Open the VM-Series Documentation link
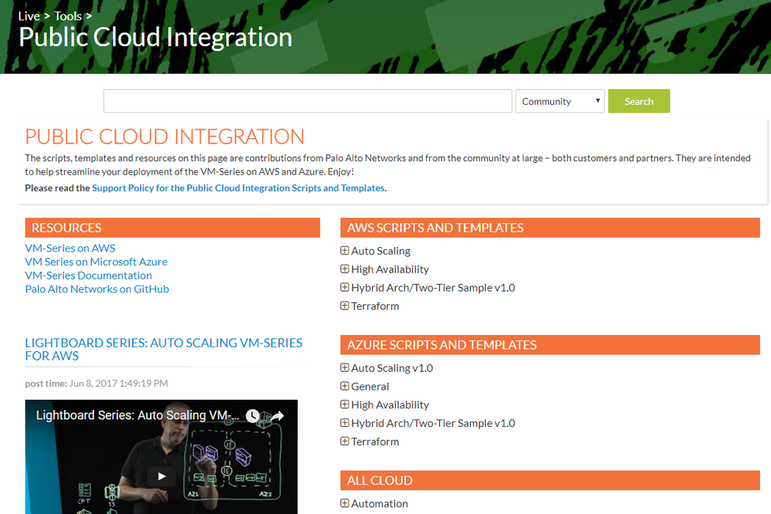This screenshot has height=514, width=771. 89,276
